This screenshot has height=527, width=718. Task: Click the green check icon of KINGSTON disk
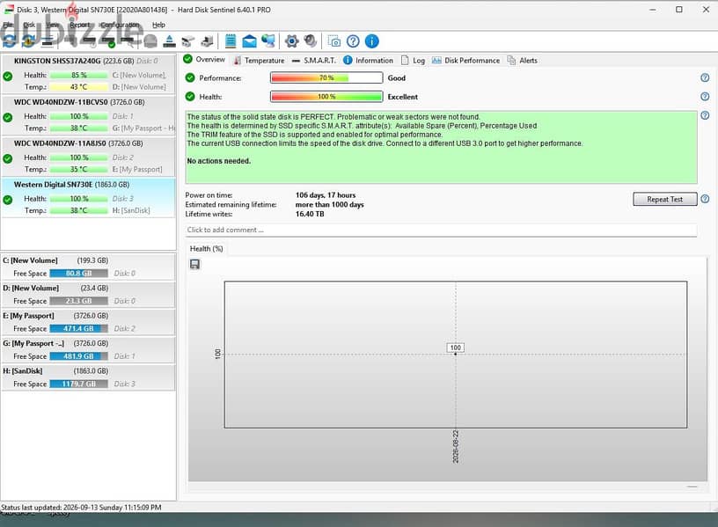click(8, 77)
